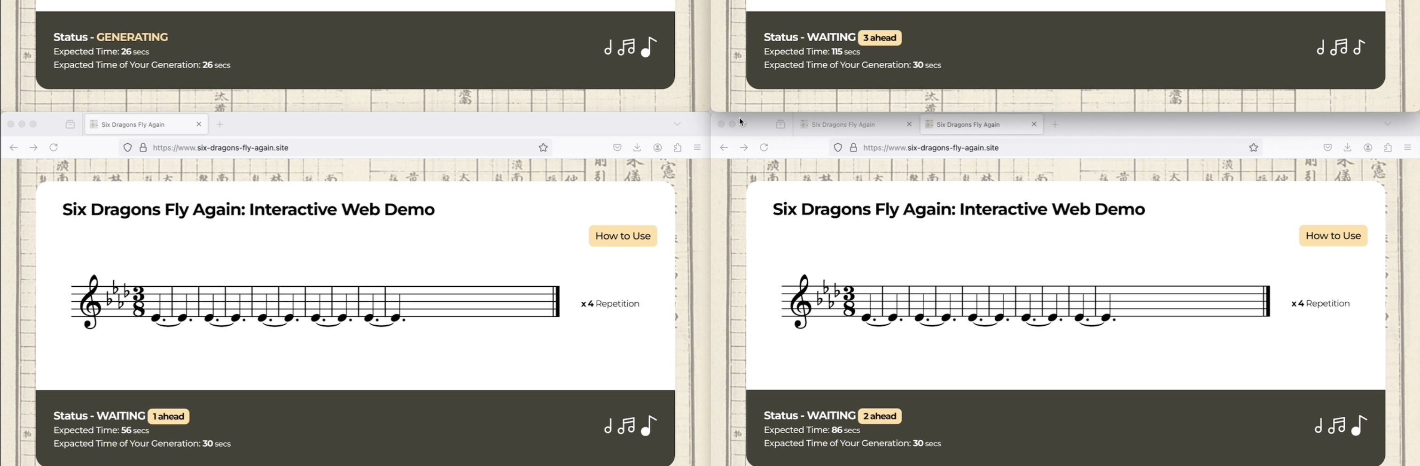Viewport: 1420px width, 466px height.
Task: Close the inactive first tab in the two-tab window
Action: tap(910, 124)
